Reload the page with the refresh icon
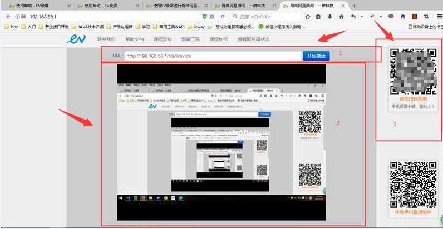Viewport: 443px width, 229px height. pyautogui.click(x=223, y=17)
